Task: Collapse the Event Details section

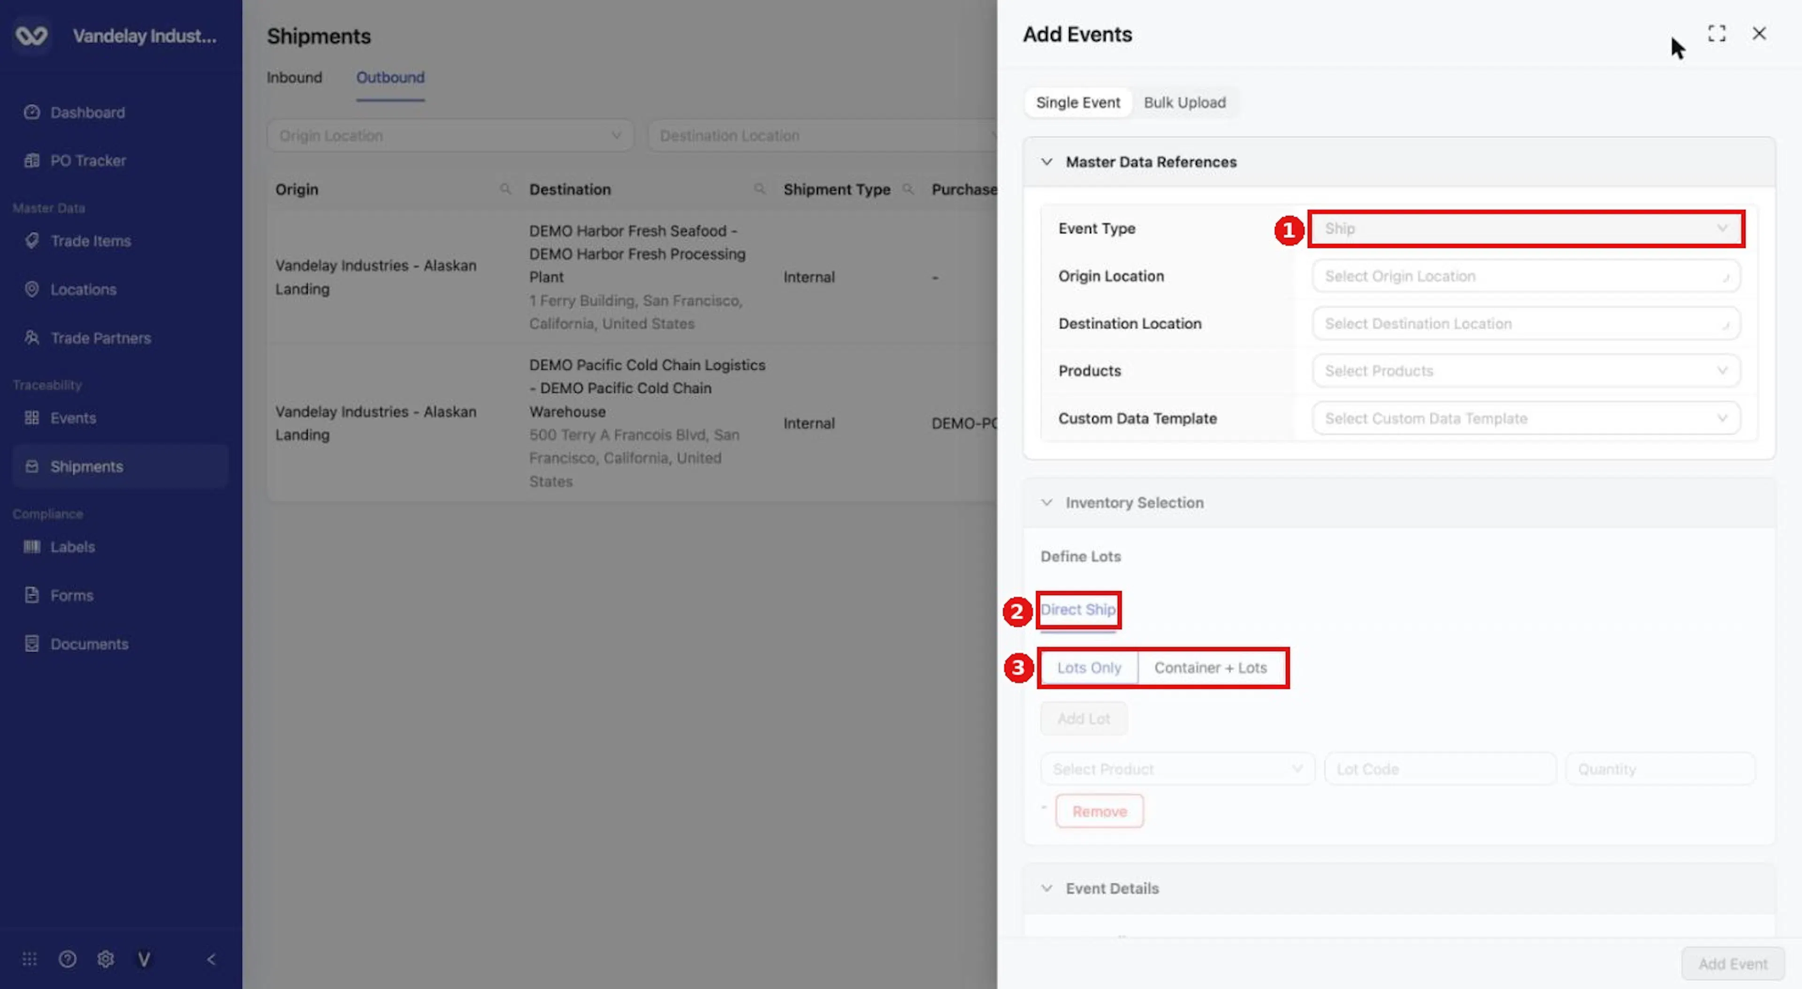Action: coord(1046,888)
